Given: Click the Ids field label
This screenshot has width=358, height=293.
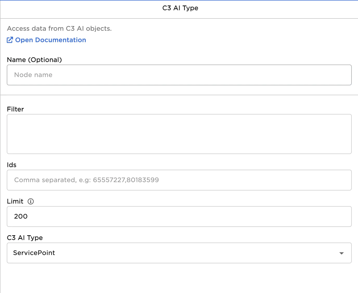Looking at the screenshot, I should point(12,165).
